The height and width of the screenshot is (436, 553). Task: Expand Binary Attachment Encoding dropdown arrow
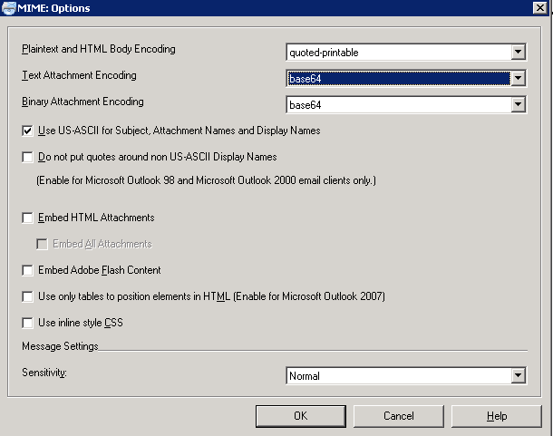click(x=518, y=105)
